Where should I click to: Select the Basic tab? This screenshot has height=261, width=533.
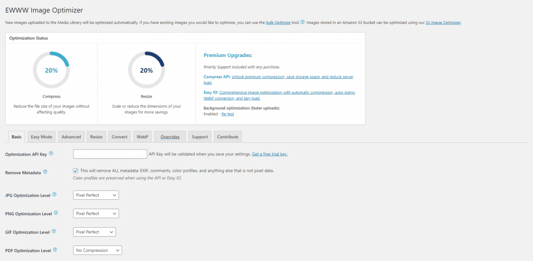[x=16, y=137]
